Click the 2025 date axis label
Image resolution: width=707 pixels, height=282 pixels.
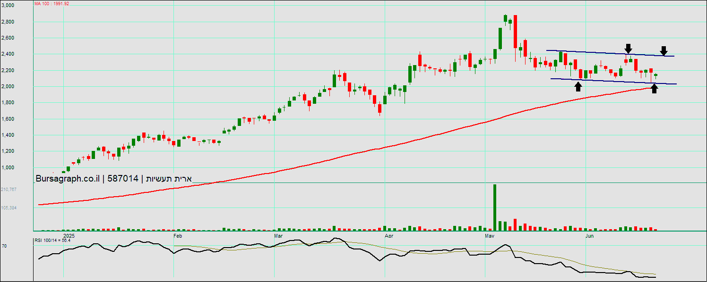pos(69,235)
